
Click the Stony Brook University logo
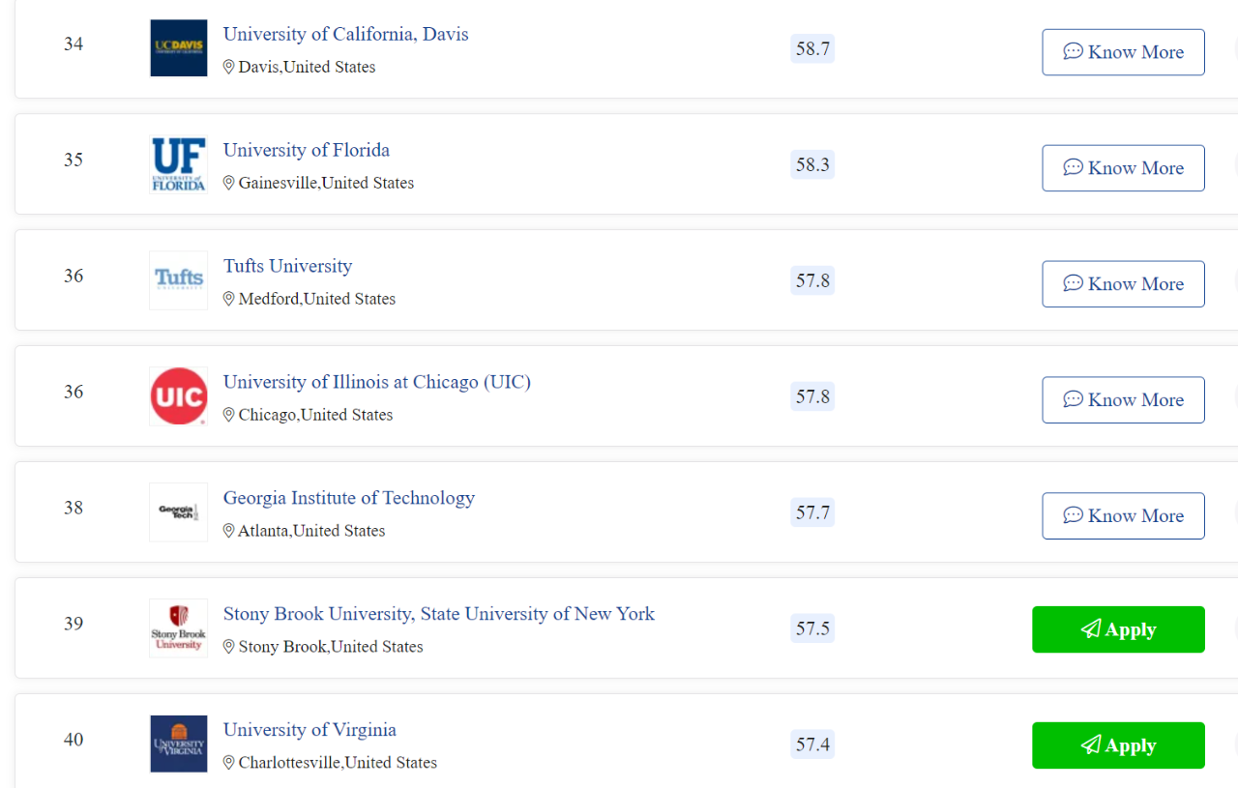click(179, 628)
